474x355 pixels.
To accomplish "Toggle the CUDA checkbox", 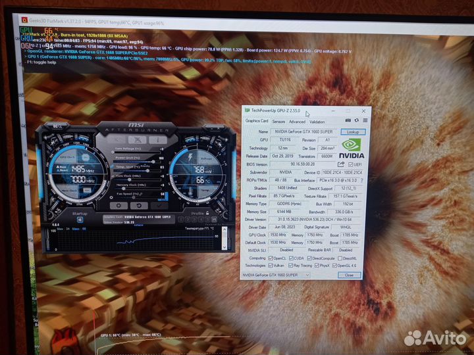I will (291, 258).
